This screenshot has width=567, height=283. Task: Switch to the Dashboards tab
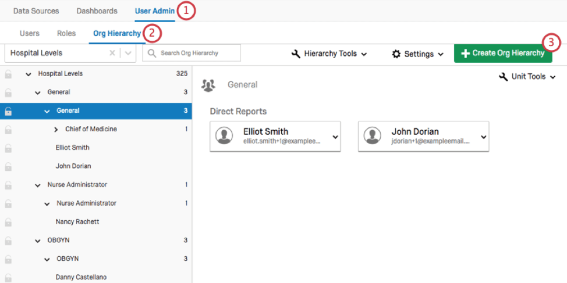(97, 11)
